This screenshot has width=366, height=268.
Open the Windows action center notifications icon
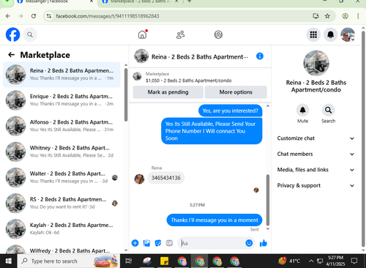coord(354,261)
